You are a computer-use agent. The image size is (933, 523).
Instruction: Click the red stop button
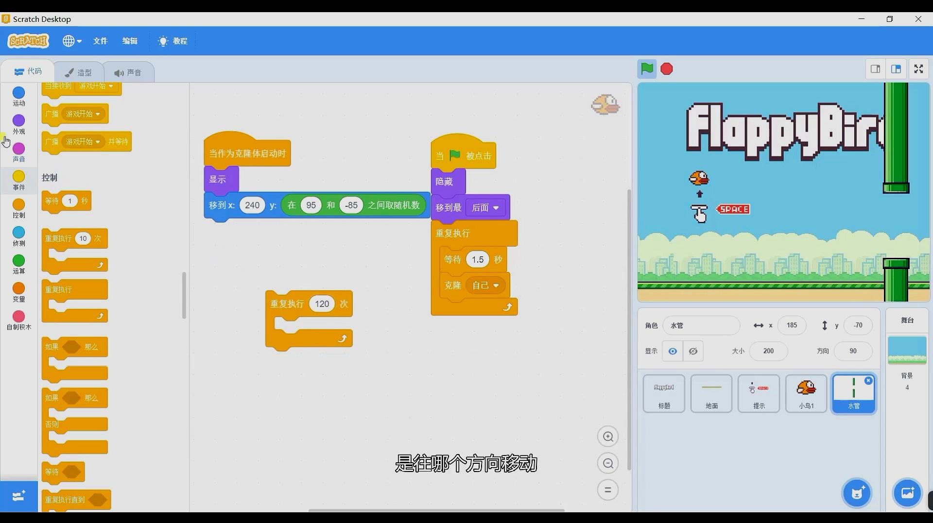(667, 69)
